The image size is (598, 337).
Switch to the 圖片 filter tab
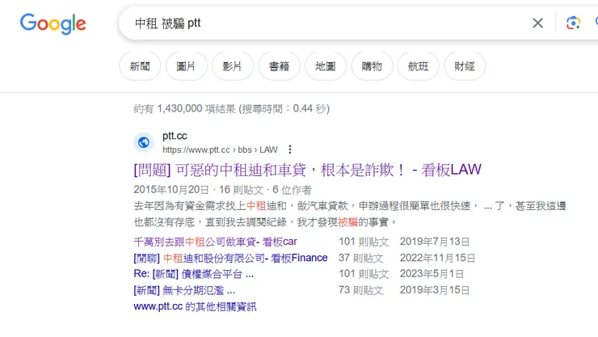pyautogui.click(x=186, y=66)
